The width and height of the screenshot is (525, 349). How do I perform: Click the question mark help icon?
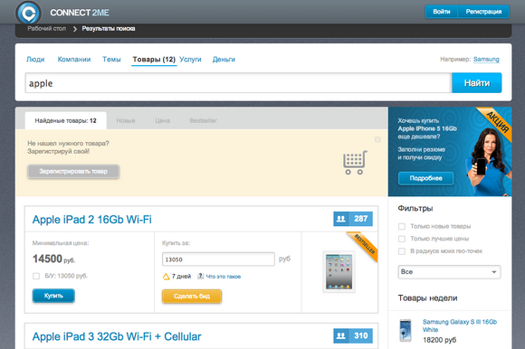tap(200, 276)
